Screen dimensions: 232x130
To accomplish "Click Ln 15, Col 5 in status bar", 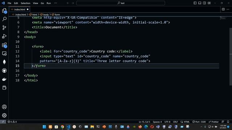I will point(144,122).
